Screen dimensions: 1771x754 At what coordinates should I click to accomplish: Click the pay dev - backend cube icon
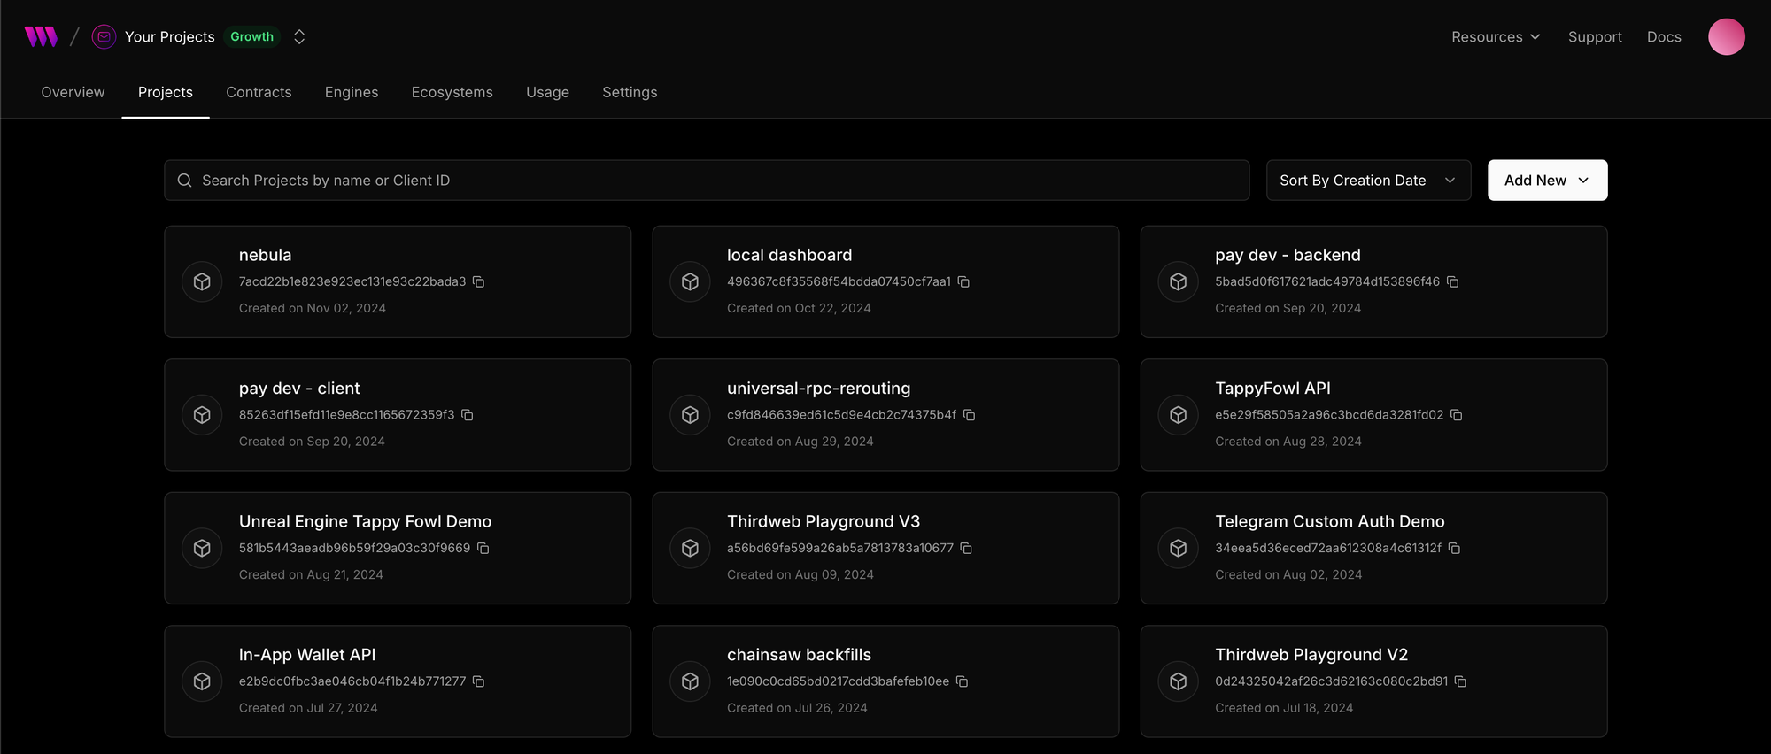(1178, 281)
